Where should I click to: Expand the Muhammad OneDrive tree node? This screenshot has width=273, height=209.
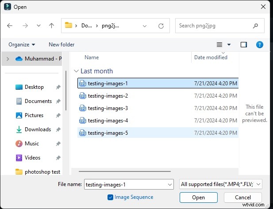coord(8,58)
